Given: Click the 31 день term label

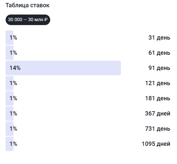Looking at the screenshot, I should click(x=159, y=38).
